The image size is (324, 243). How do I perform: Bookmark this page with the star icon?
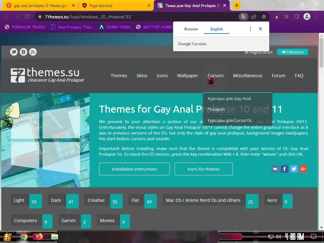[264, 17]
